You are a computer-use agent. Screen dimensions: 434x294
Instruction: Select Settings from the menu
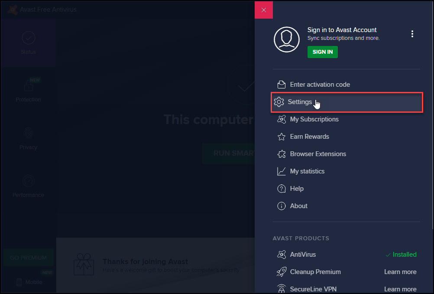(x=300, y=102)
